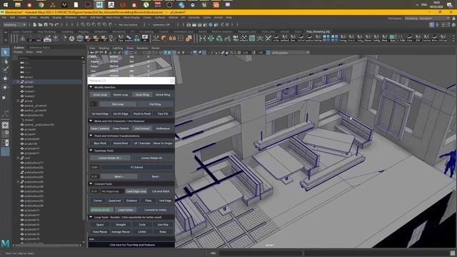Open the tool help and features link
This screenshot has height=257, width=457.
click(132, 245)
